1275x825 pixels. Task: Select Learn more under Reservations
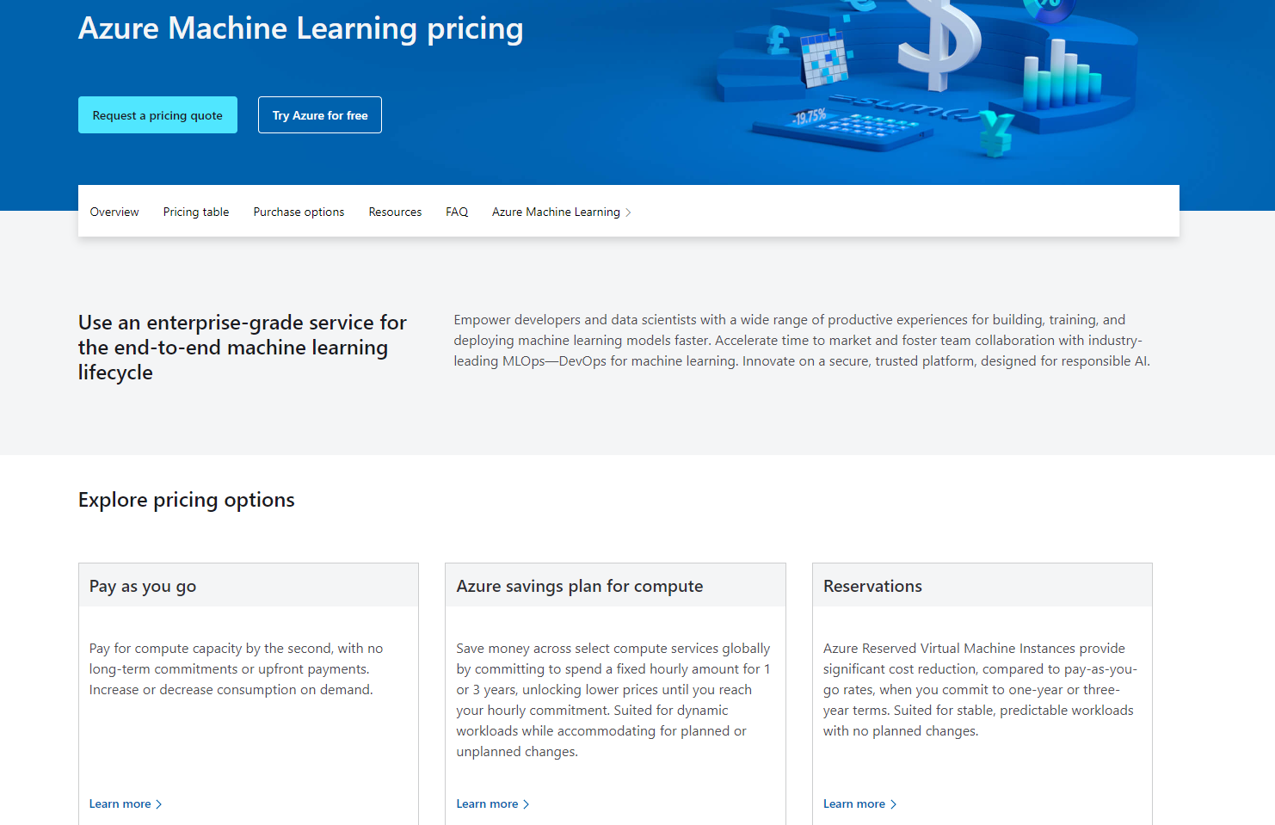853,803
